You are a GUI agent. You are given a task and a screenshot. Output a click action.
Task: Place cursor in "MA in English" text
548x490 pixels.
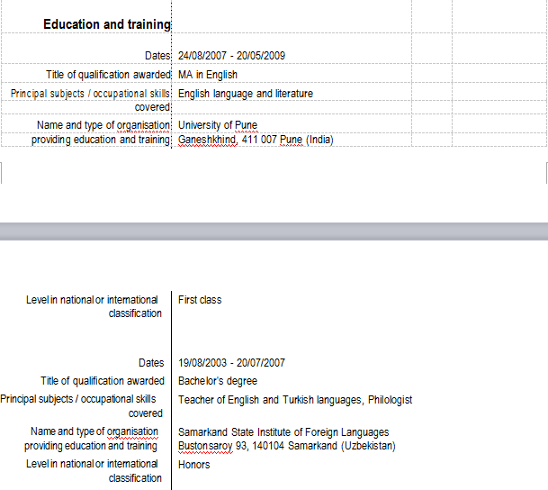point(207,75)
